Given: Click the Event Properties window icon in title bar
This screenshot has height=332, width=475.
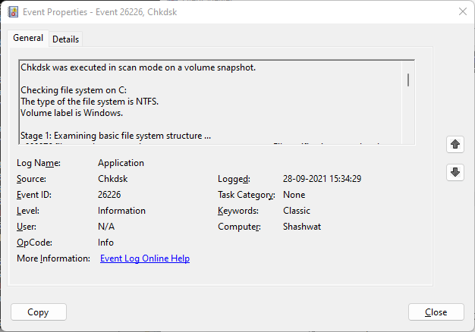Looking at the screenshot, I should point(12,11).
